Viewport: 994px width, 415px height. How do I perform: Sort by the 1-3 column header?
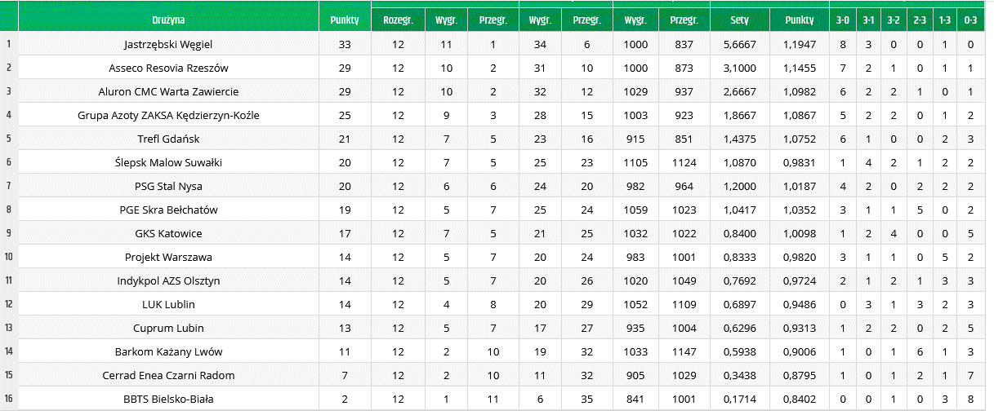(x=944, y=20)
